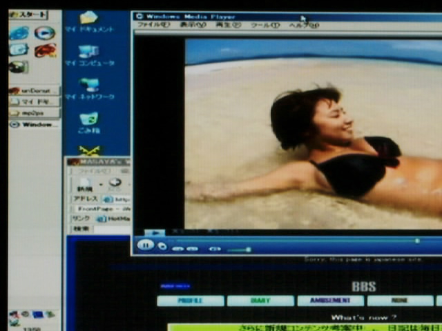Screen dimensions: 442x331
Task: Click the PROFILE link on the webpage
Action: (x=190, y=301)
